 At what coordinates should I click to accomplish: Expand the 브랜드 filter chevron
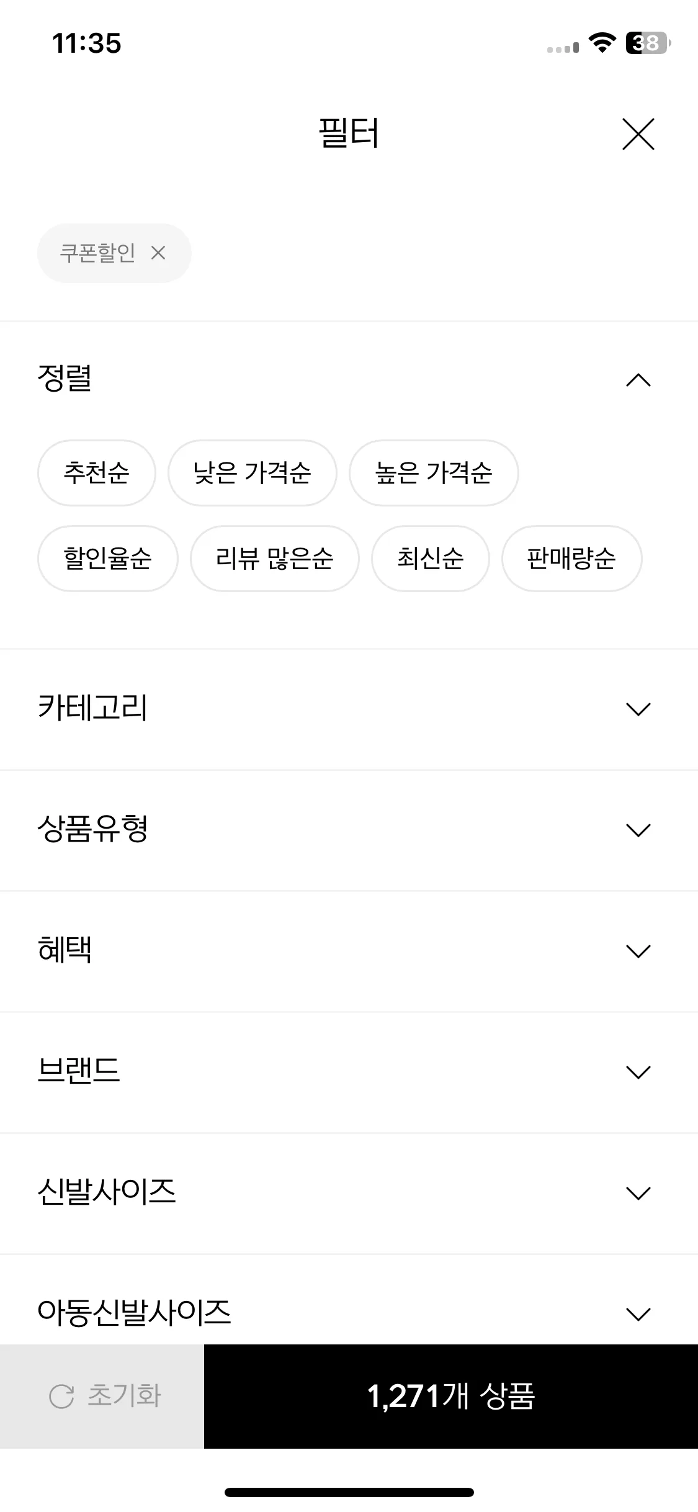tap(638, 1072)
